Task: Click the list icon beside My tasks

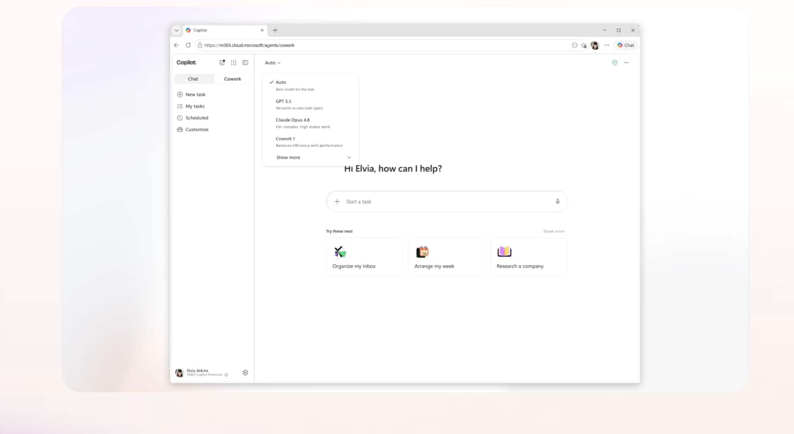Action: click(180, 106)
